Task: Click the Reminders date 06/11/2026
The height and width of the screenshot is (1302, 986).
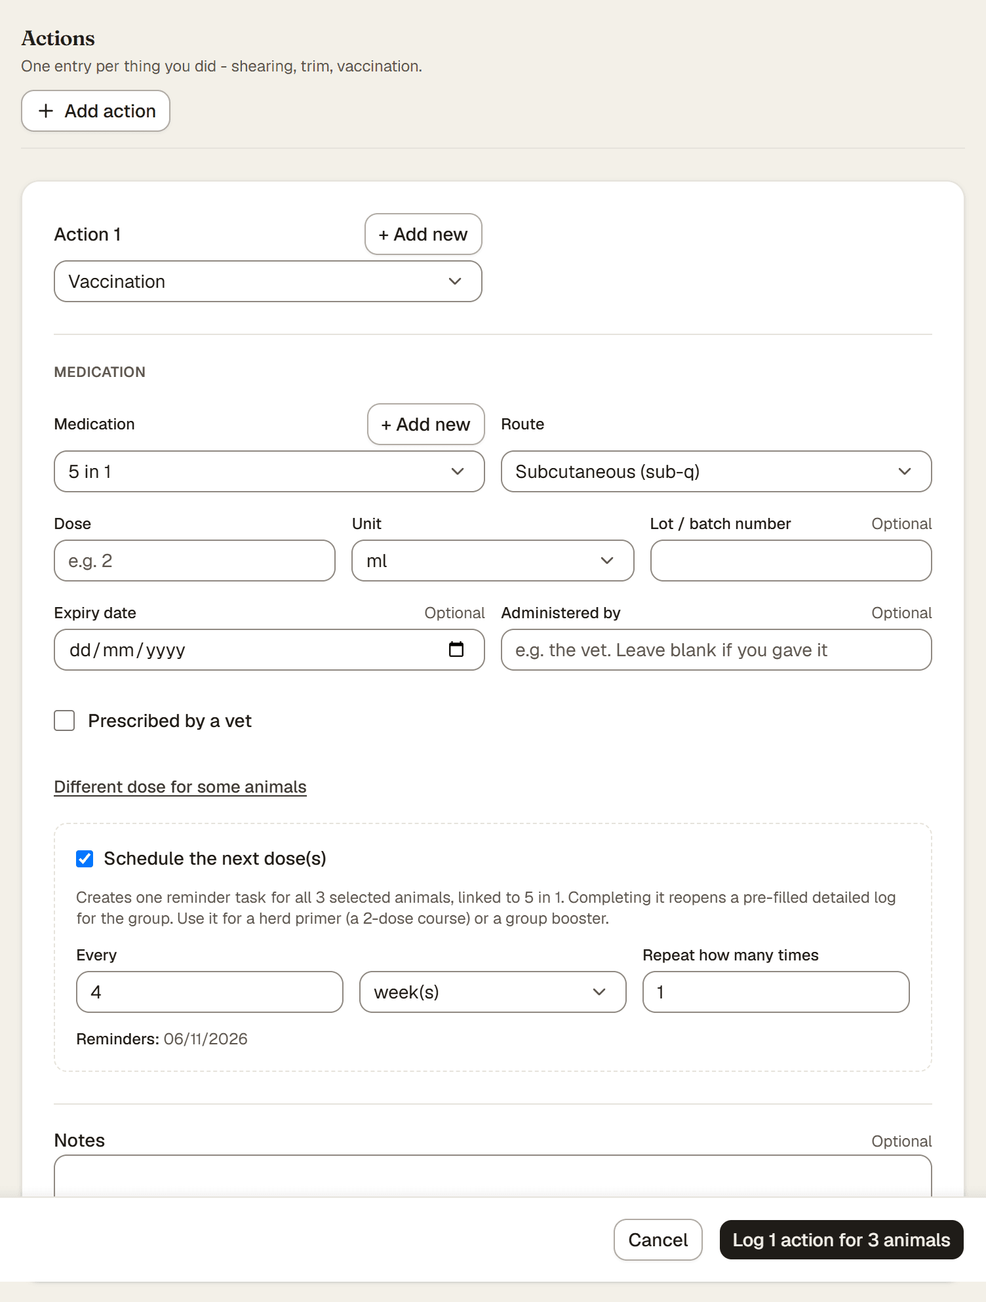Action: (x=206, y=1039)
